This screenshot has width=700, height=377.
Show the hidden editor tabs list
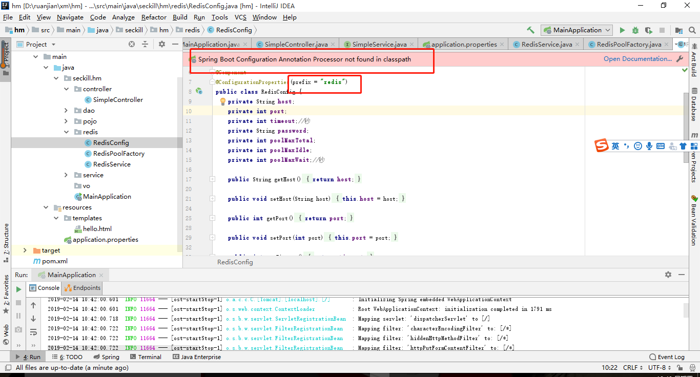pos(681,45)
